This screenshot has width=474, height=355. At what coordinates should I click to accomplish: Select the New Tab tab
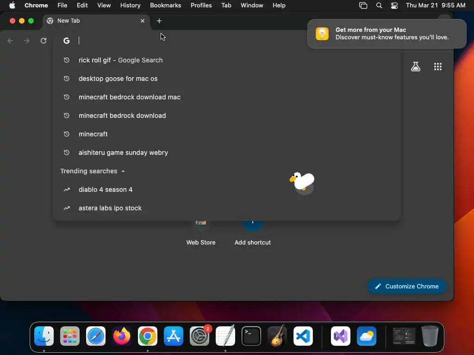pyautogui.click(x=96, y=21)
